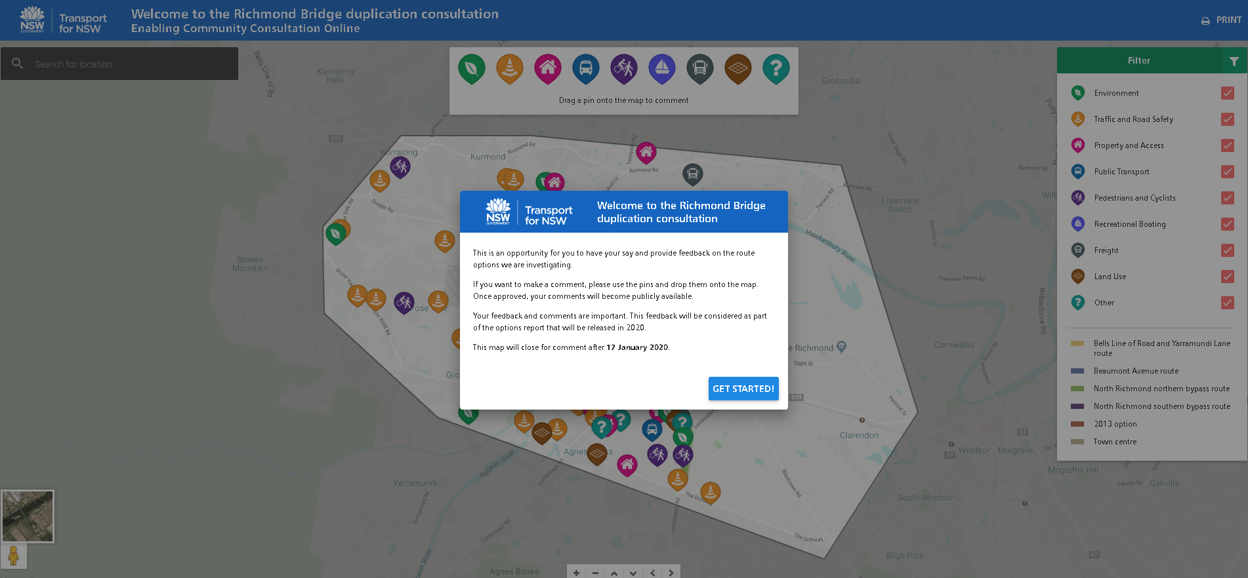Viewport: 1248px width, 578px height.
Task: Open the grey freight pin on the map
Action: [x=693, y=174]
